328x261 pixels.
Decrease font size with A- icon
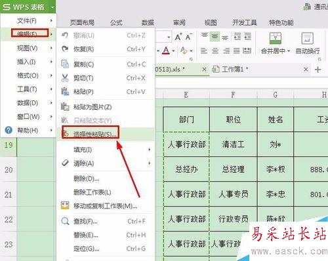189,37
